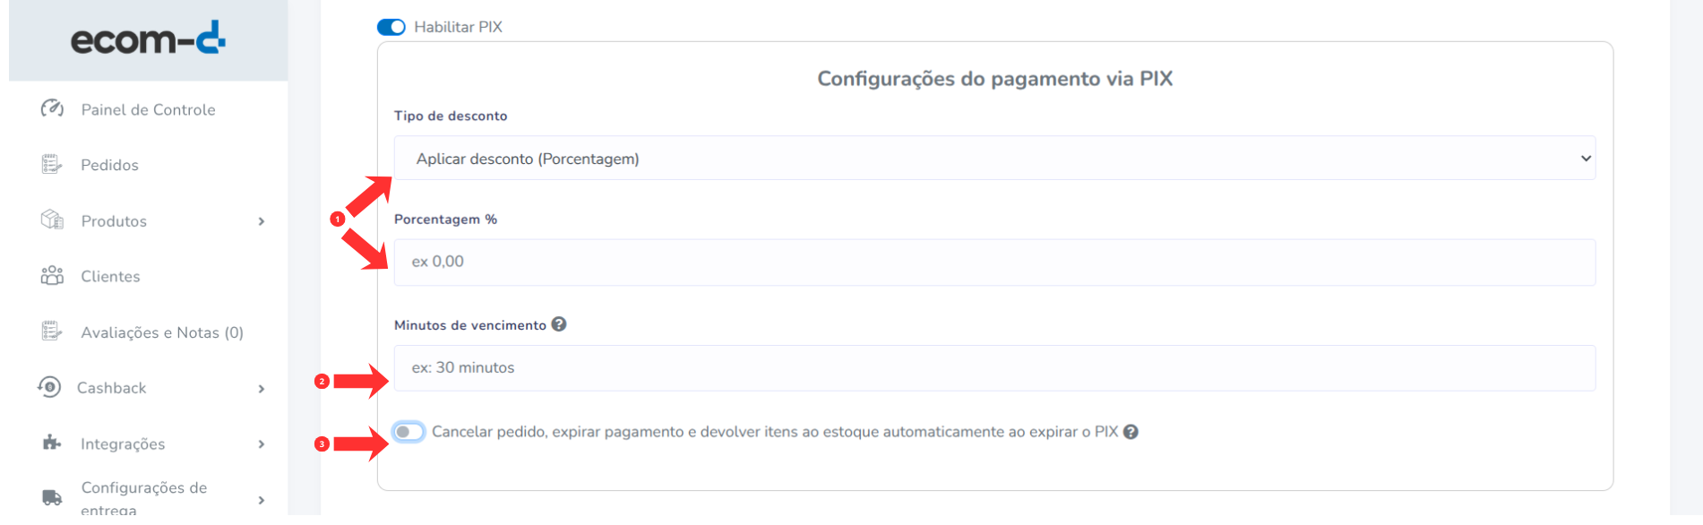Click the Pedidos list icon
Screen dimensions: 1703x525
coord(52,164)
